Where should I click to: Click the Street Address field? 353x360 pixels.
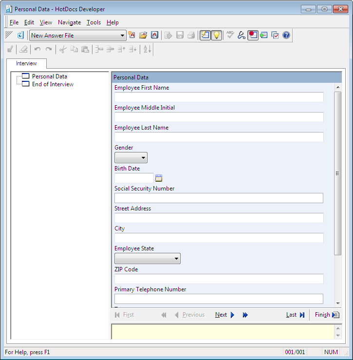(219, 218)
